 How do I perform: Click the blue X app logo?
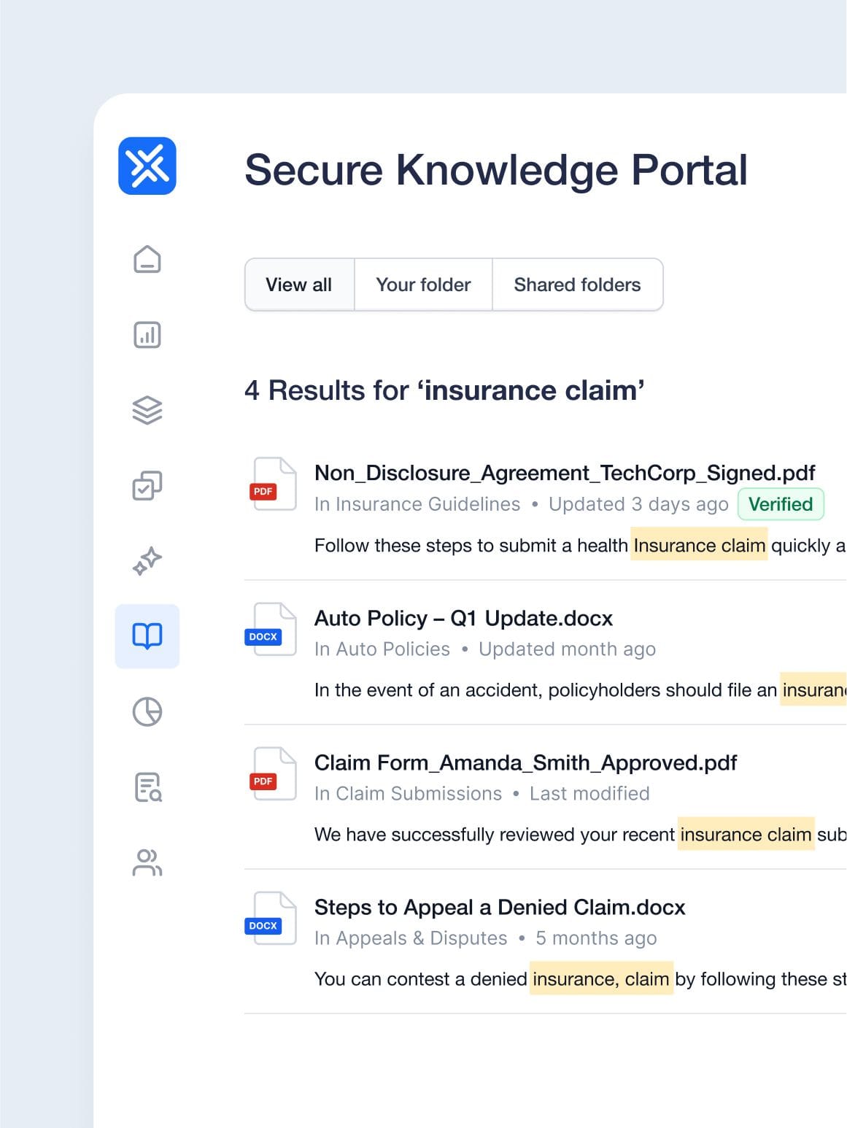[147, 166]
